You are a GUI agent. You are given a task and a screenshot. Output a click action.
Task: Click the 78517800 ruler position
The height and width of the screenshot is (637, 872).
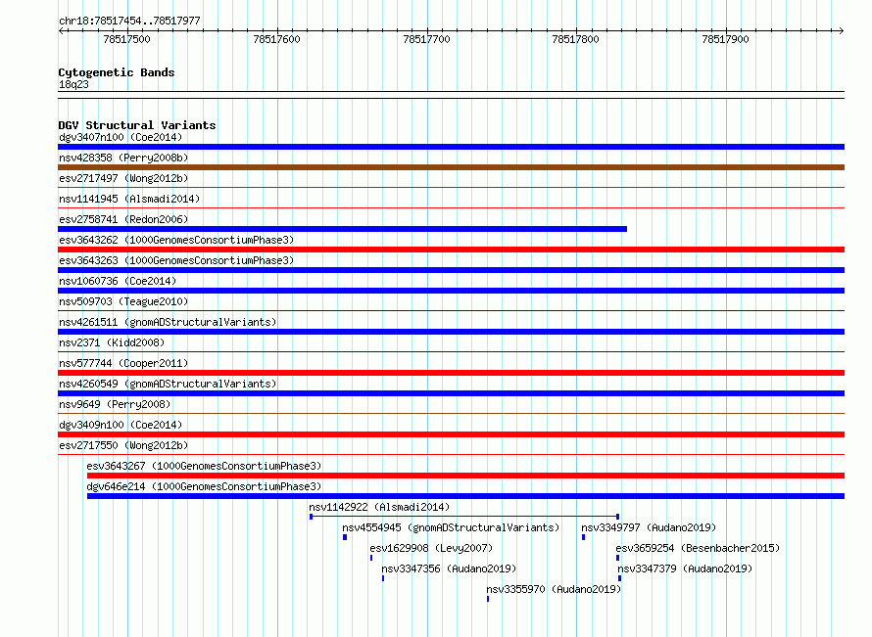(x=575, y=39)
